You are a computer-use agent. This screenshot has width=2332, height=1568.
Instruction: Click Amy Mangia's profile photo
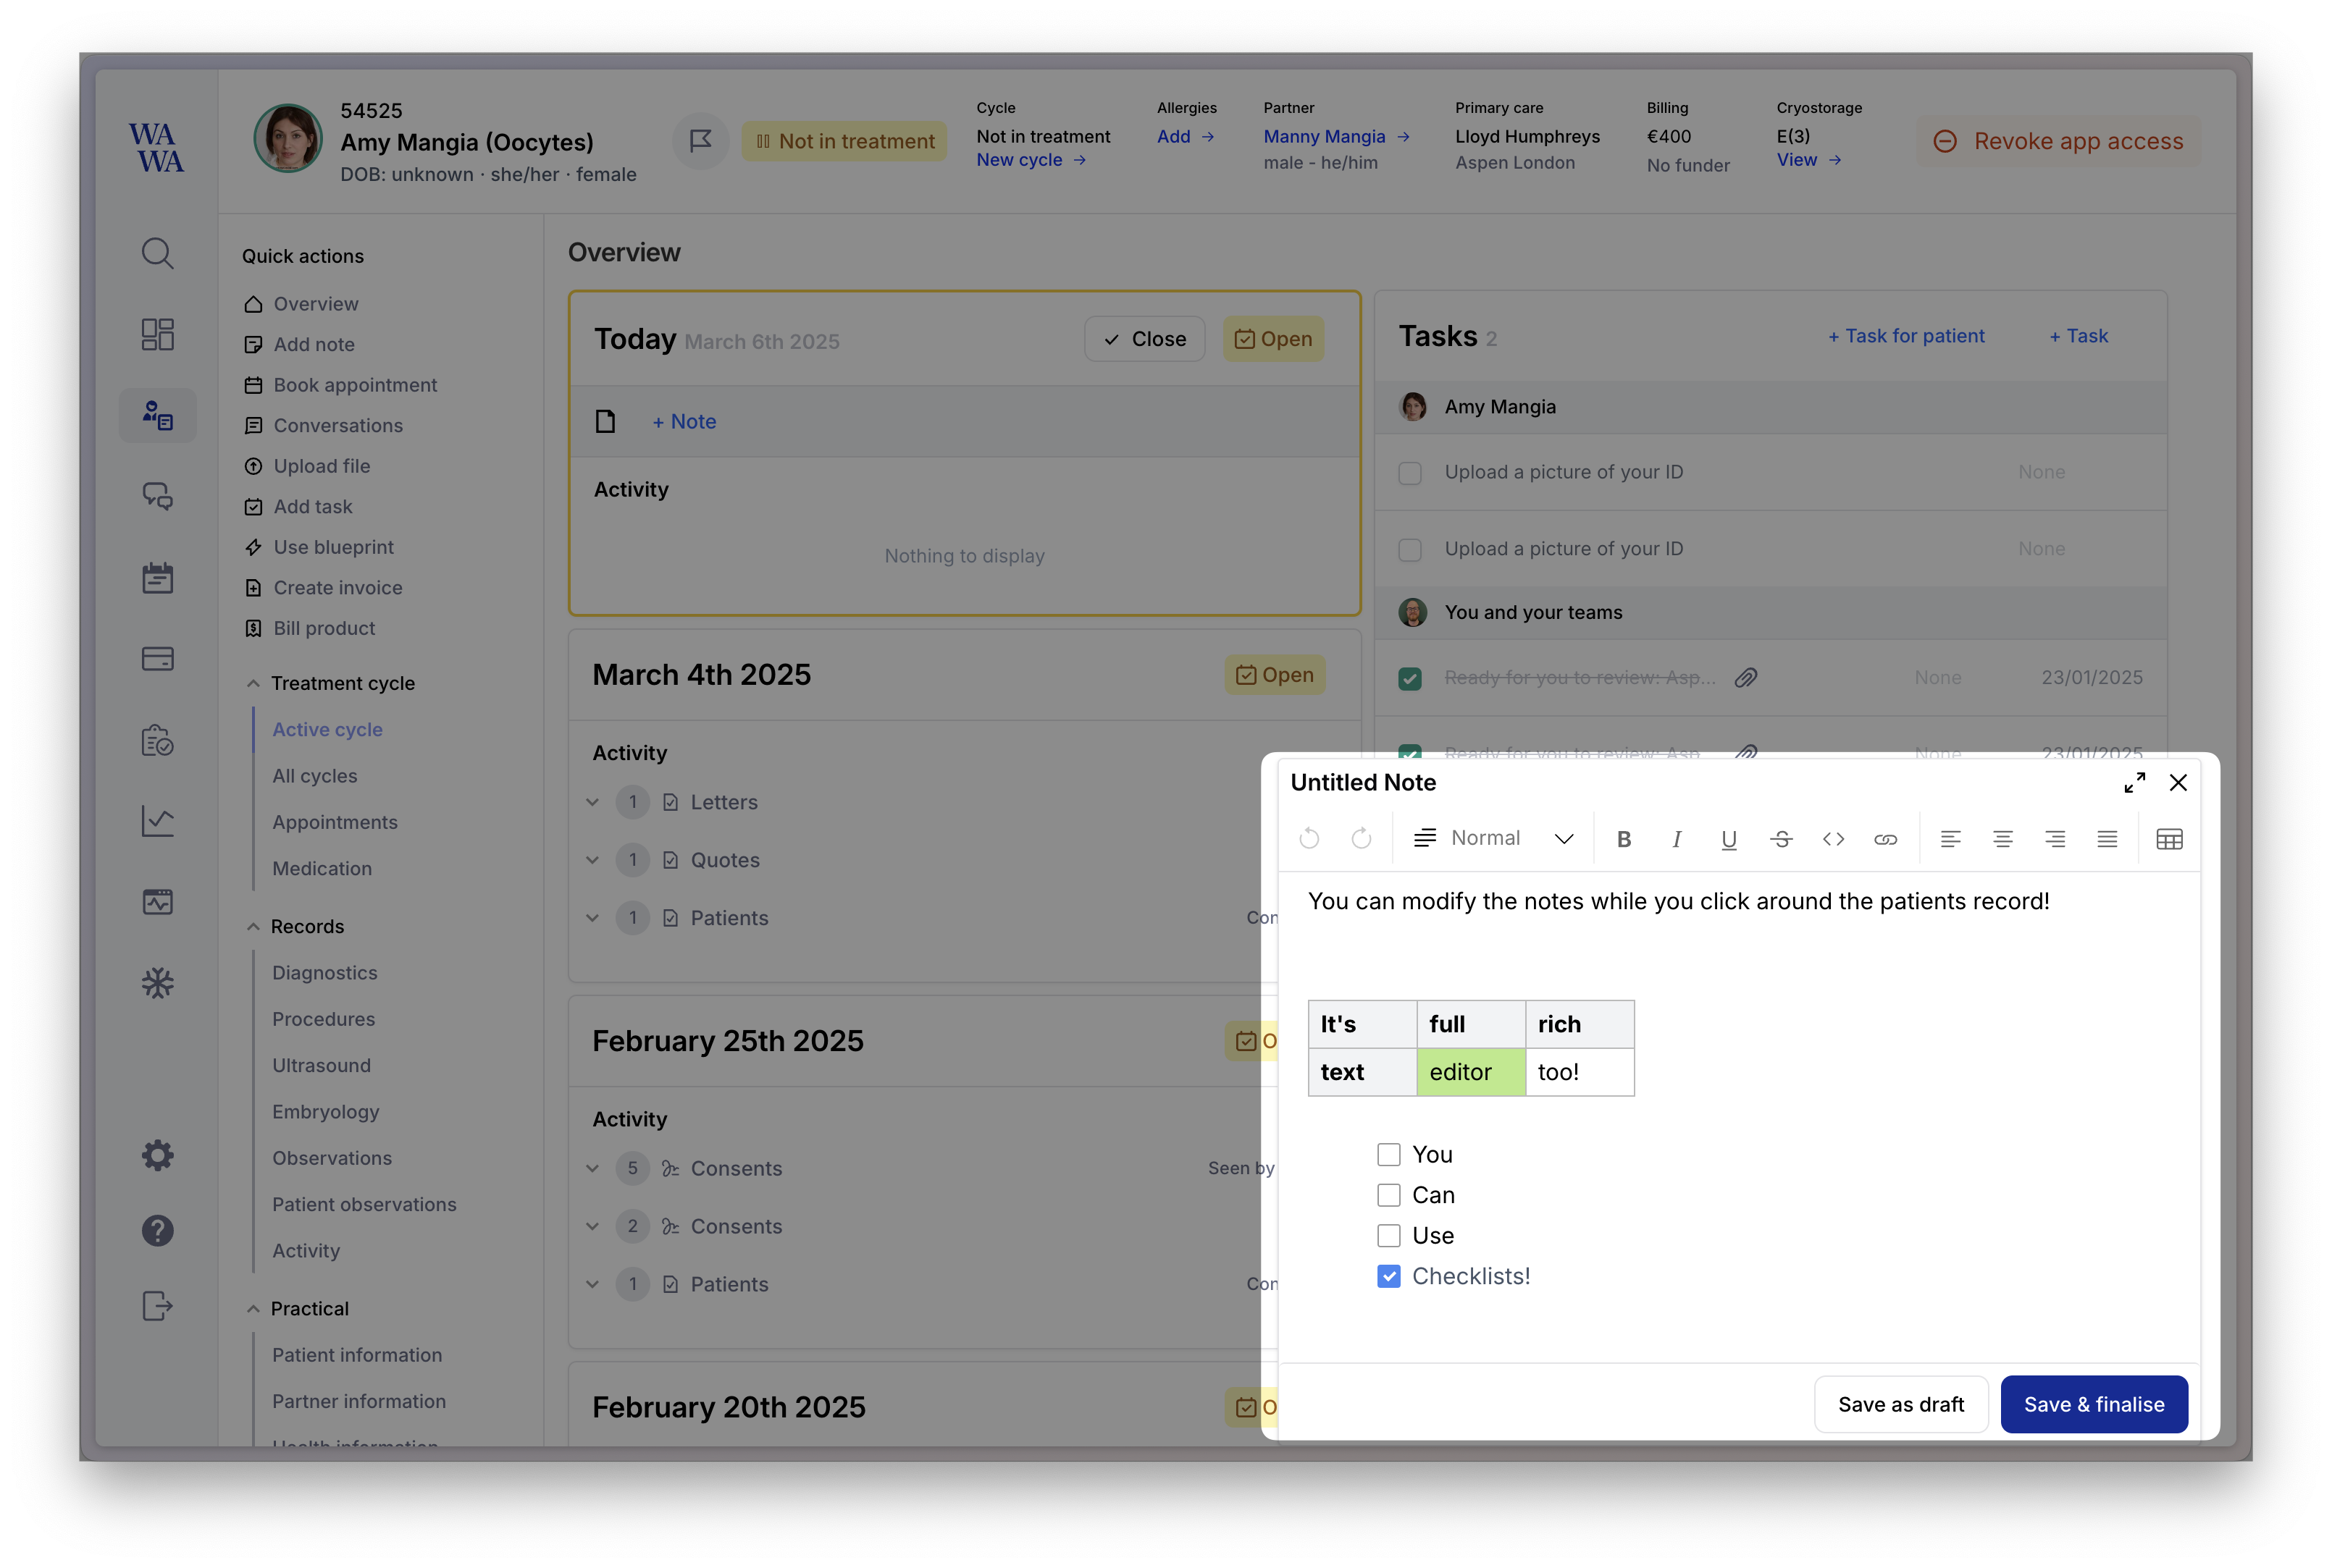tap(288, 138)
